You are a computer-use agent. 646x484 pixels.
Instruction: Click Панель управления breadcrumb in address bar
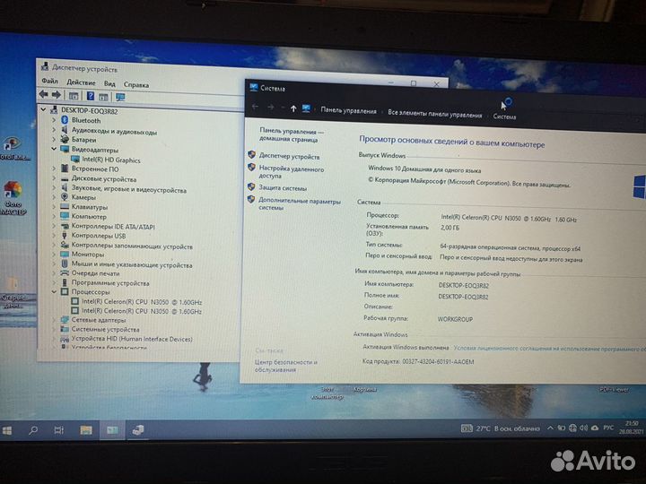tap(348, 111)
